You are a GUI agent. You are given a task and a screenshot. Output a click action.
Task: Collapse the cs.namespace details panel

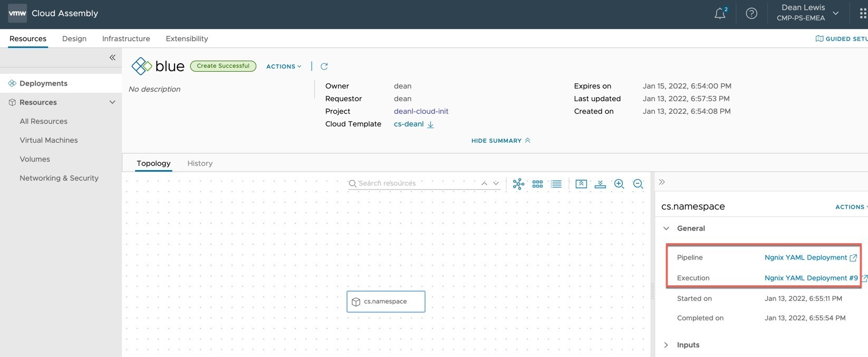coord(662,182)
